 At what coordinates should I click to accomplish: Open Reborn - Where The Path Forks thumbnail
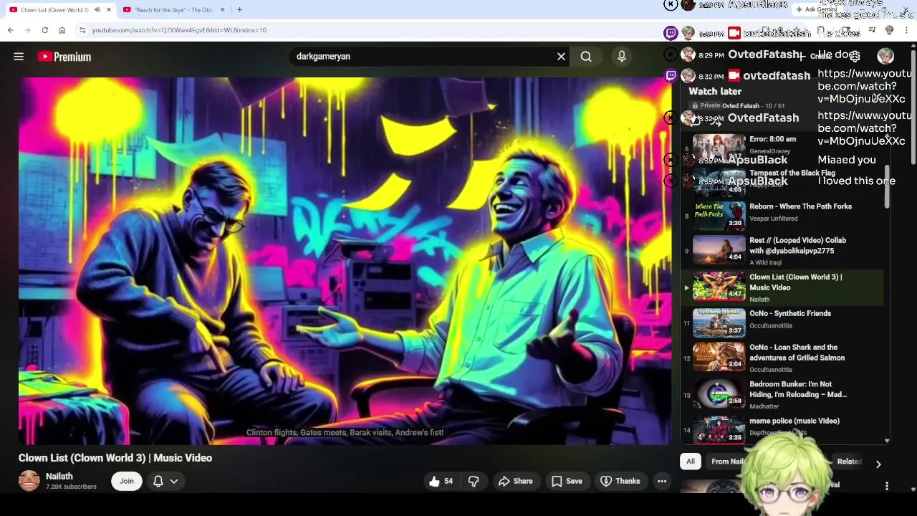(719, 214)
